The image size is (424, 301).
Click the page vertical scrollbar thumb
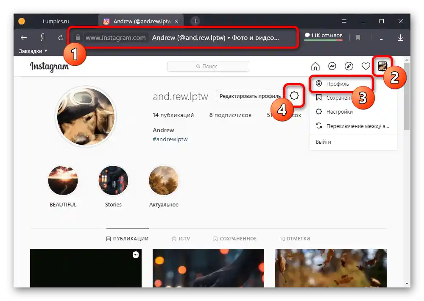pyautogui.click(x=407, y=96)
